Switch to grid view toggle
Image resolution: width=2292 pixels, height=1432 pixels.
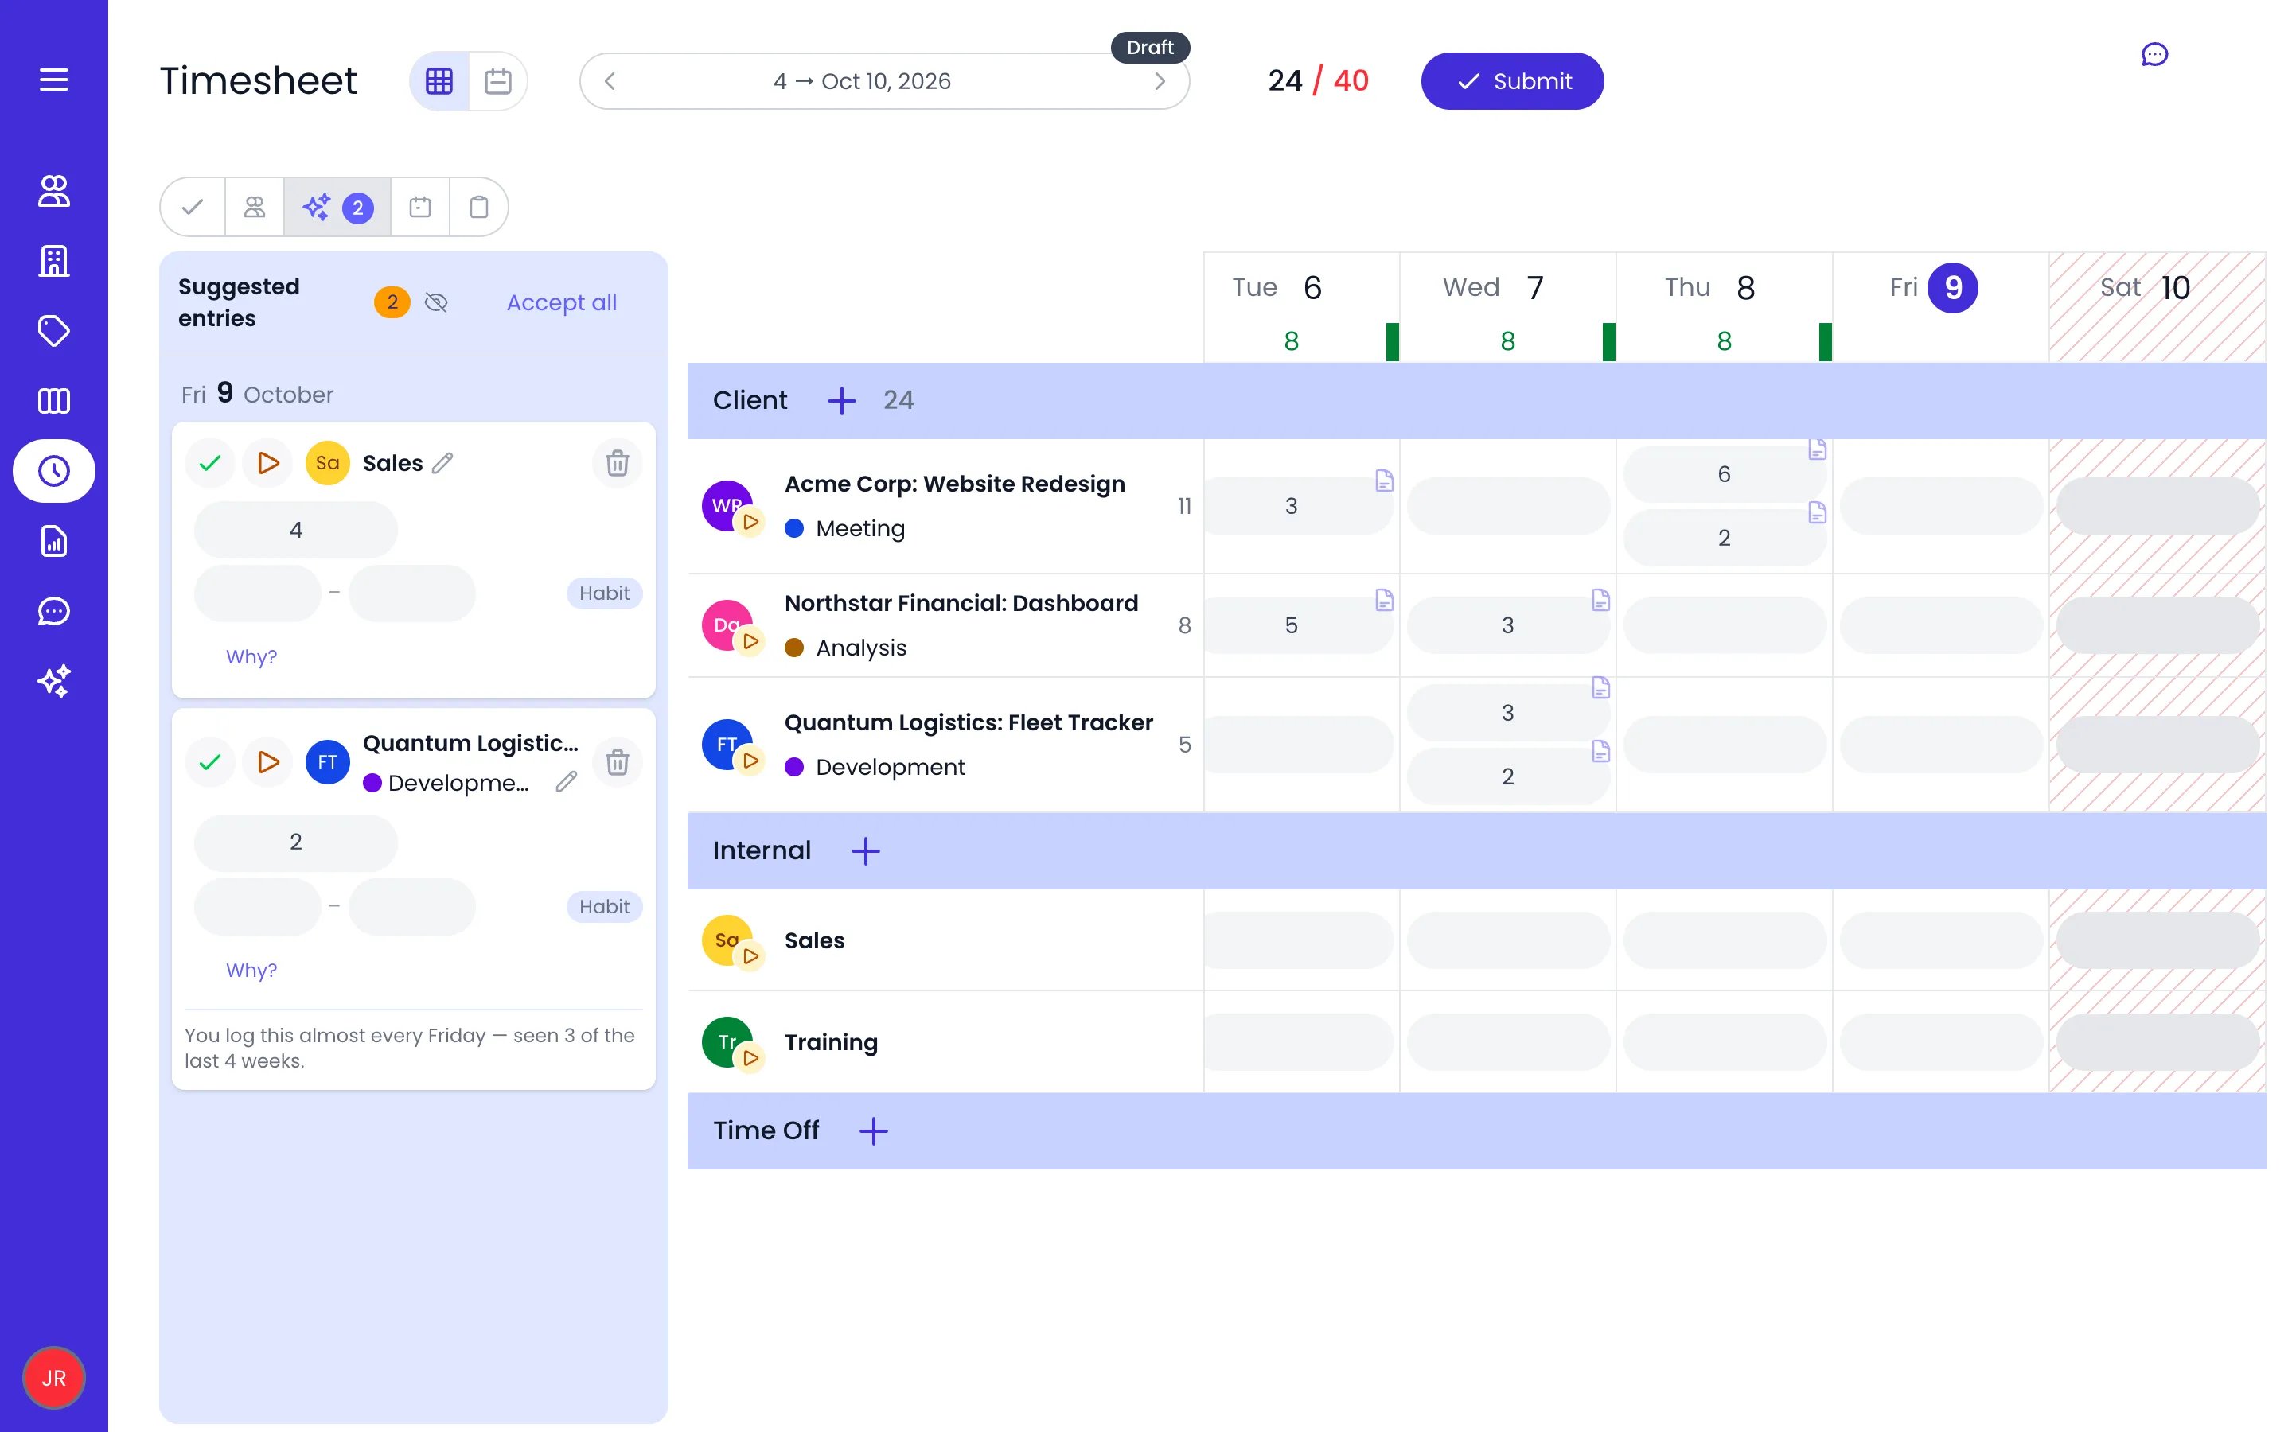tap(439, 81)
